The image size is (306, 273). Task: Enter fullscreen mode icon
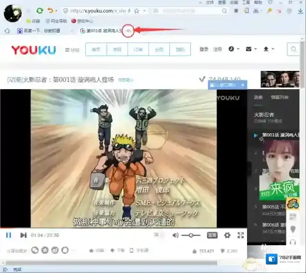(241, 235)
